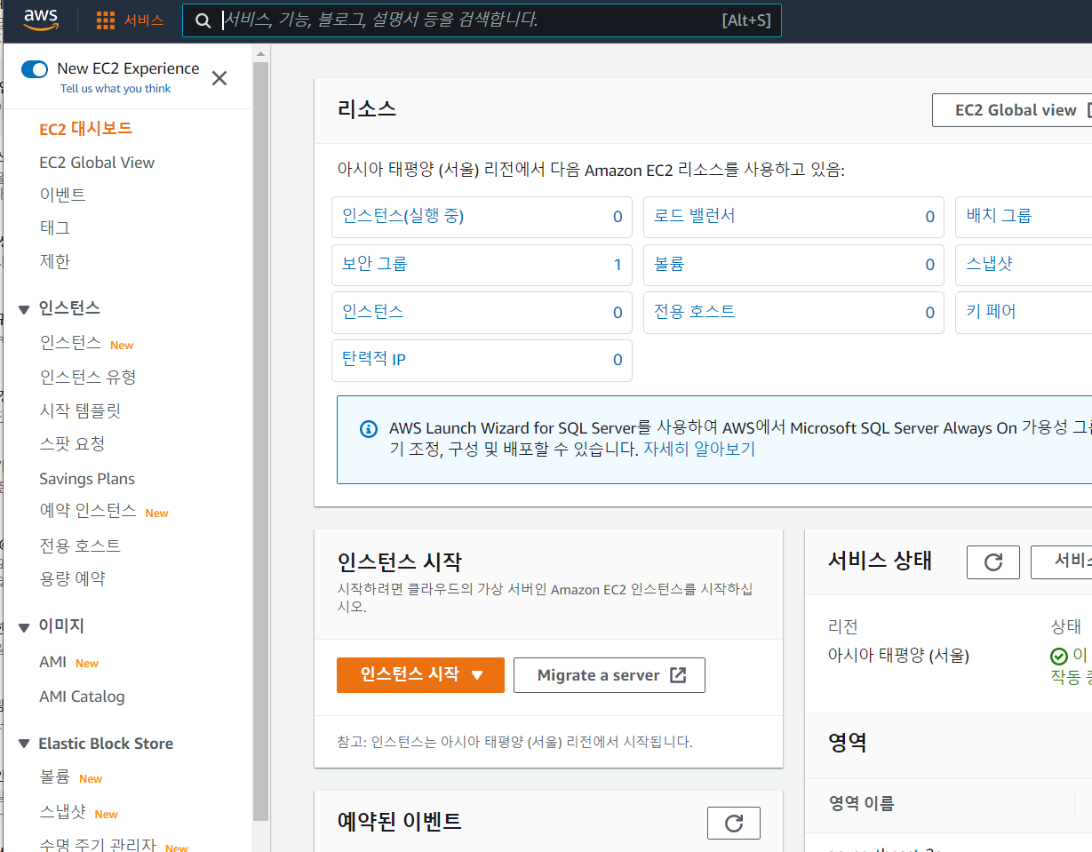Open EC2 Global View in sidebar
The image size is (1092, 852).
pyautogui.click(x=97, y=163)
